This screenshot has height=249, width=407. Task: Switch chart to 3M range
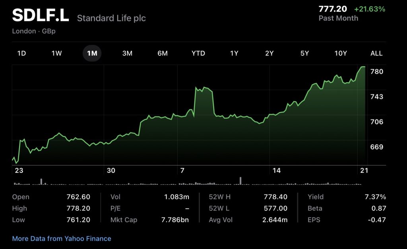(127, 53)
